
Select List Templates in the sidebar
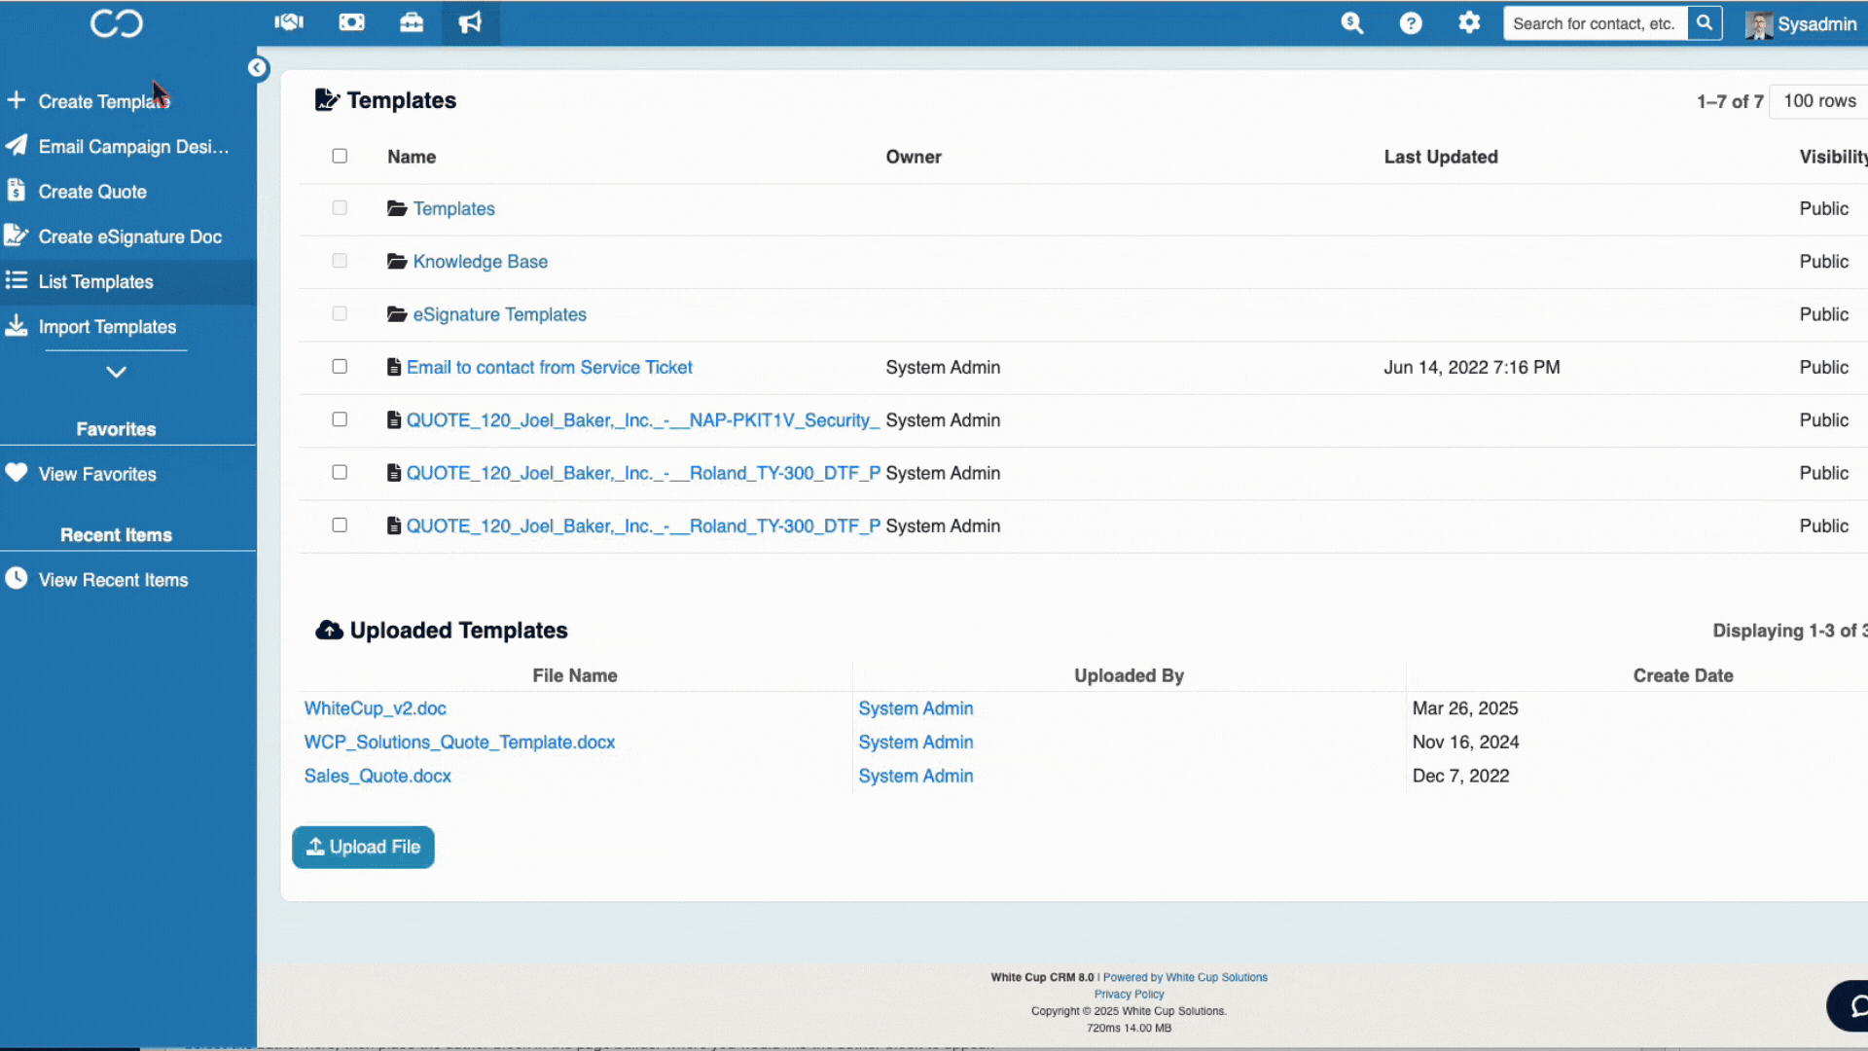point(95,282)
